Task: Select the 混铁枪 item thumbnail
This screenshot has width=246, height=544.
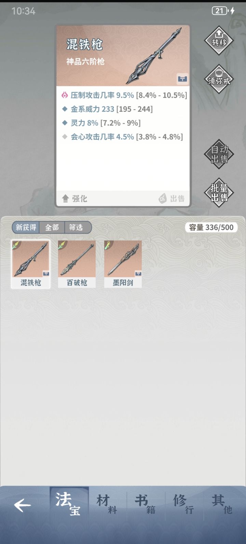Action: pos(31,264)
